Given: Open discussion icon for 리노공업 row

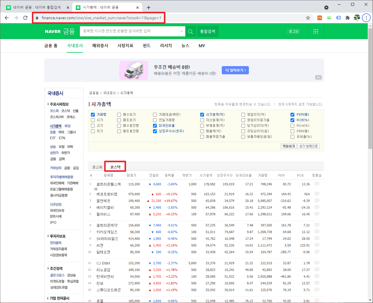Looking at the screenshot, I should [317, 269].
